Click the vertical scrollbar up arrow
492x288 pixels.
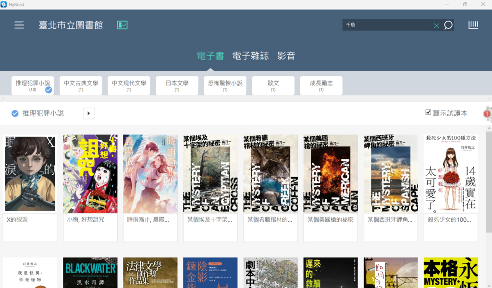pos(489,129)
